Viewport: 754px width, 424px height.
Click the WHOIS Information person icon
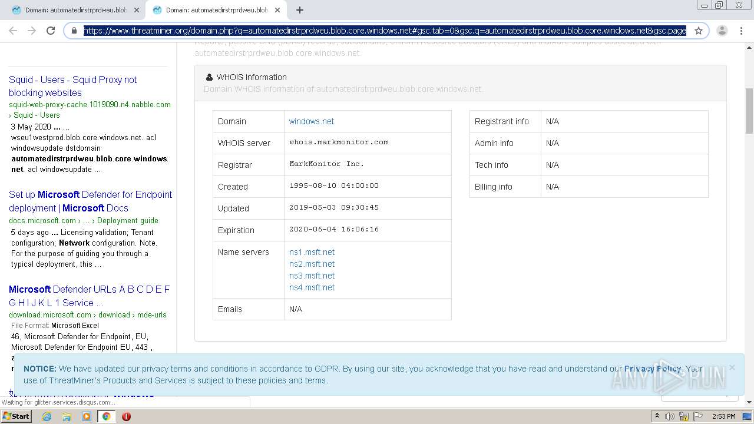click(209, 77)
